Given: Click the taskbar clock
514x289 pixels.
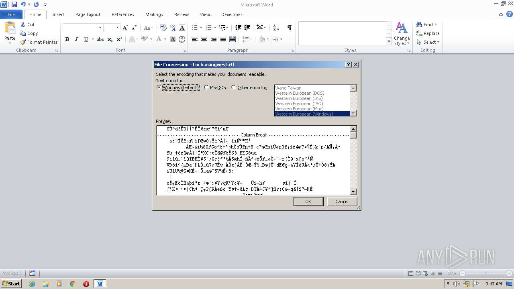Looking at the screenshot, I should click(x=494, y=284).
